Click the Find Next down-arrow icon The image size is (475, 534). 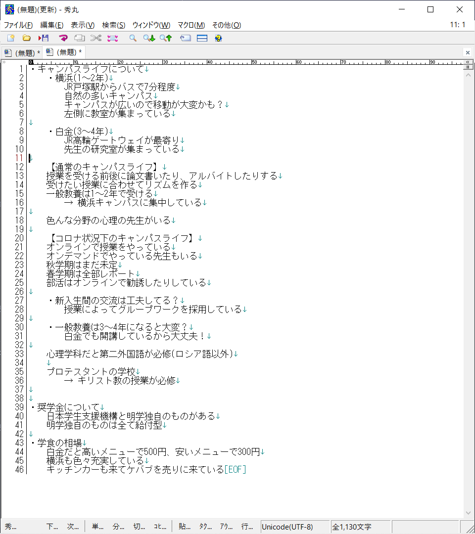(149, 38)
